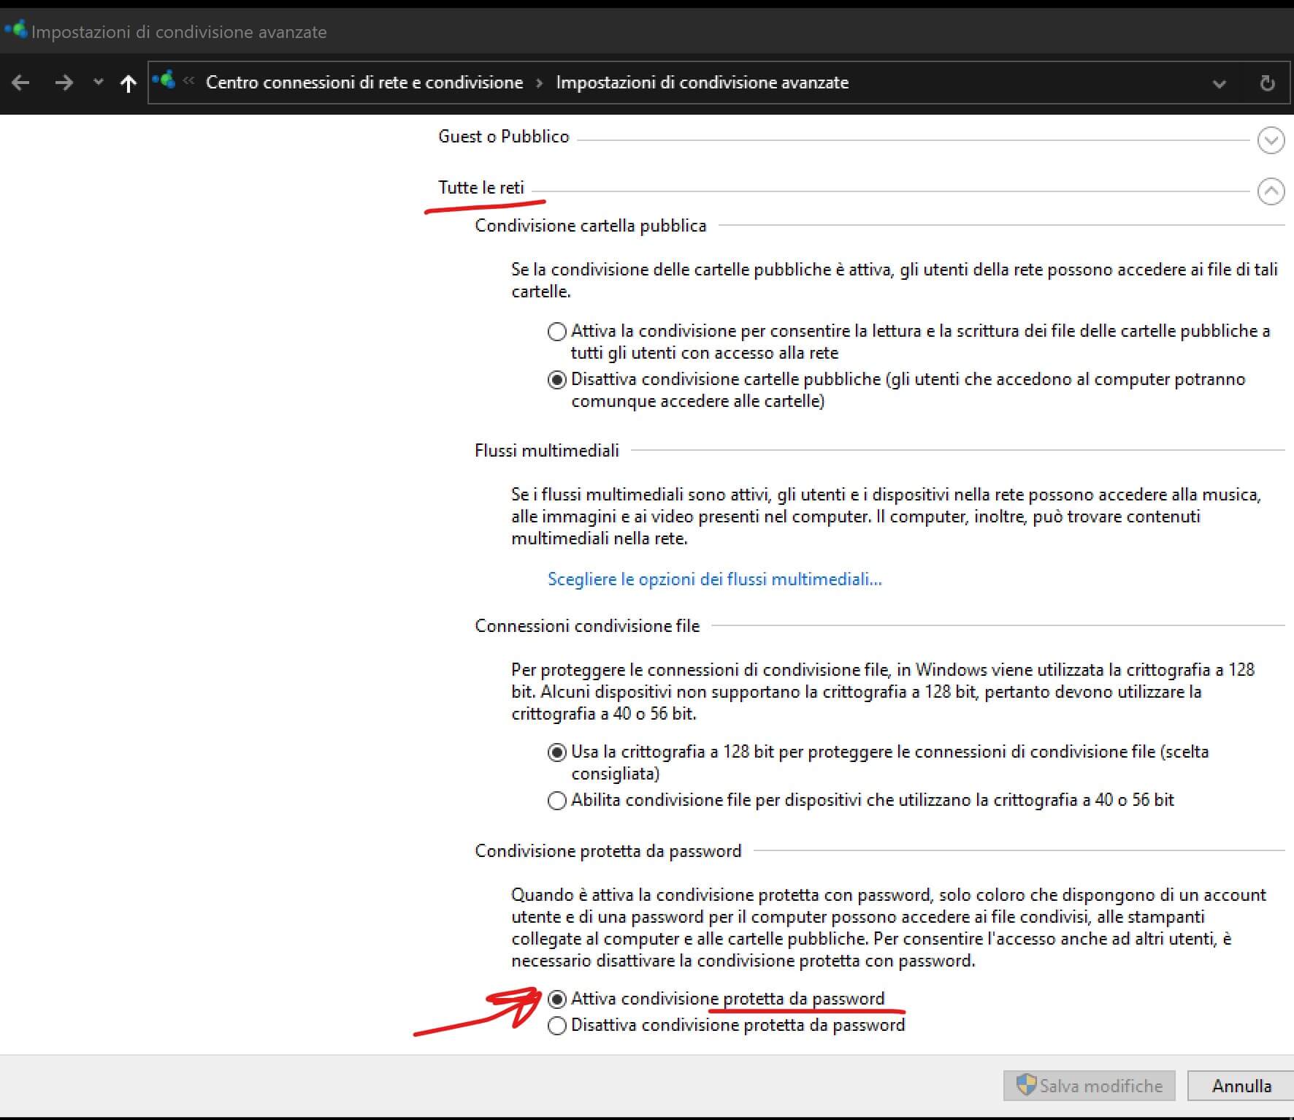Select Attiva condivisione protetta da password
The width and height of the screenshot is (1294, 1120).
point(557,999)
